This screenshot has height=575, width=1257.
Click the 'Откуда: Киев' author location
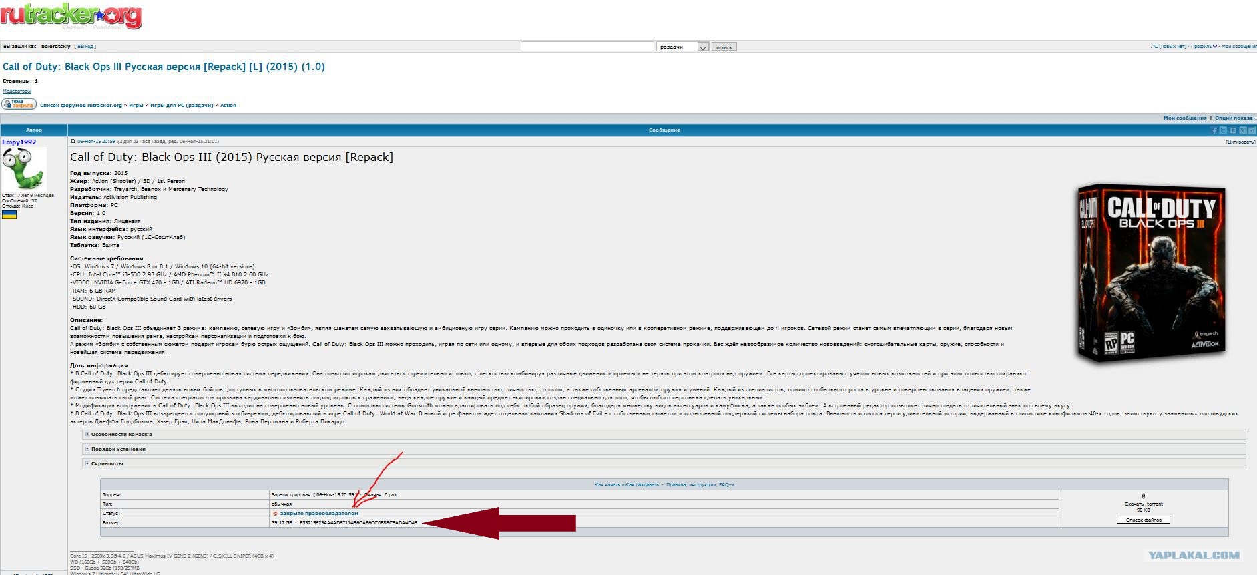click(17, 206)
